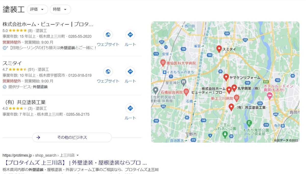
Task: Click the ホテルルートイン真岡 hotel marker
Action: 270,96
